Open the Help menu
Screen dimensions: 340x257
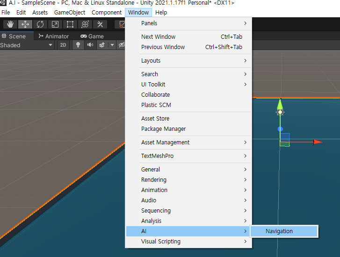pos(161,12)
